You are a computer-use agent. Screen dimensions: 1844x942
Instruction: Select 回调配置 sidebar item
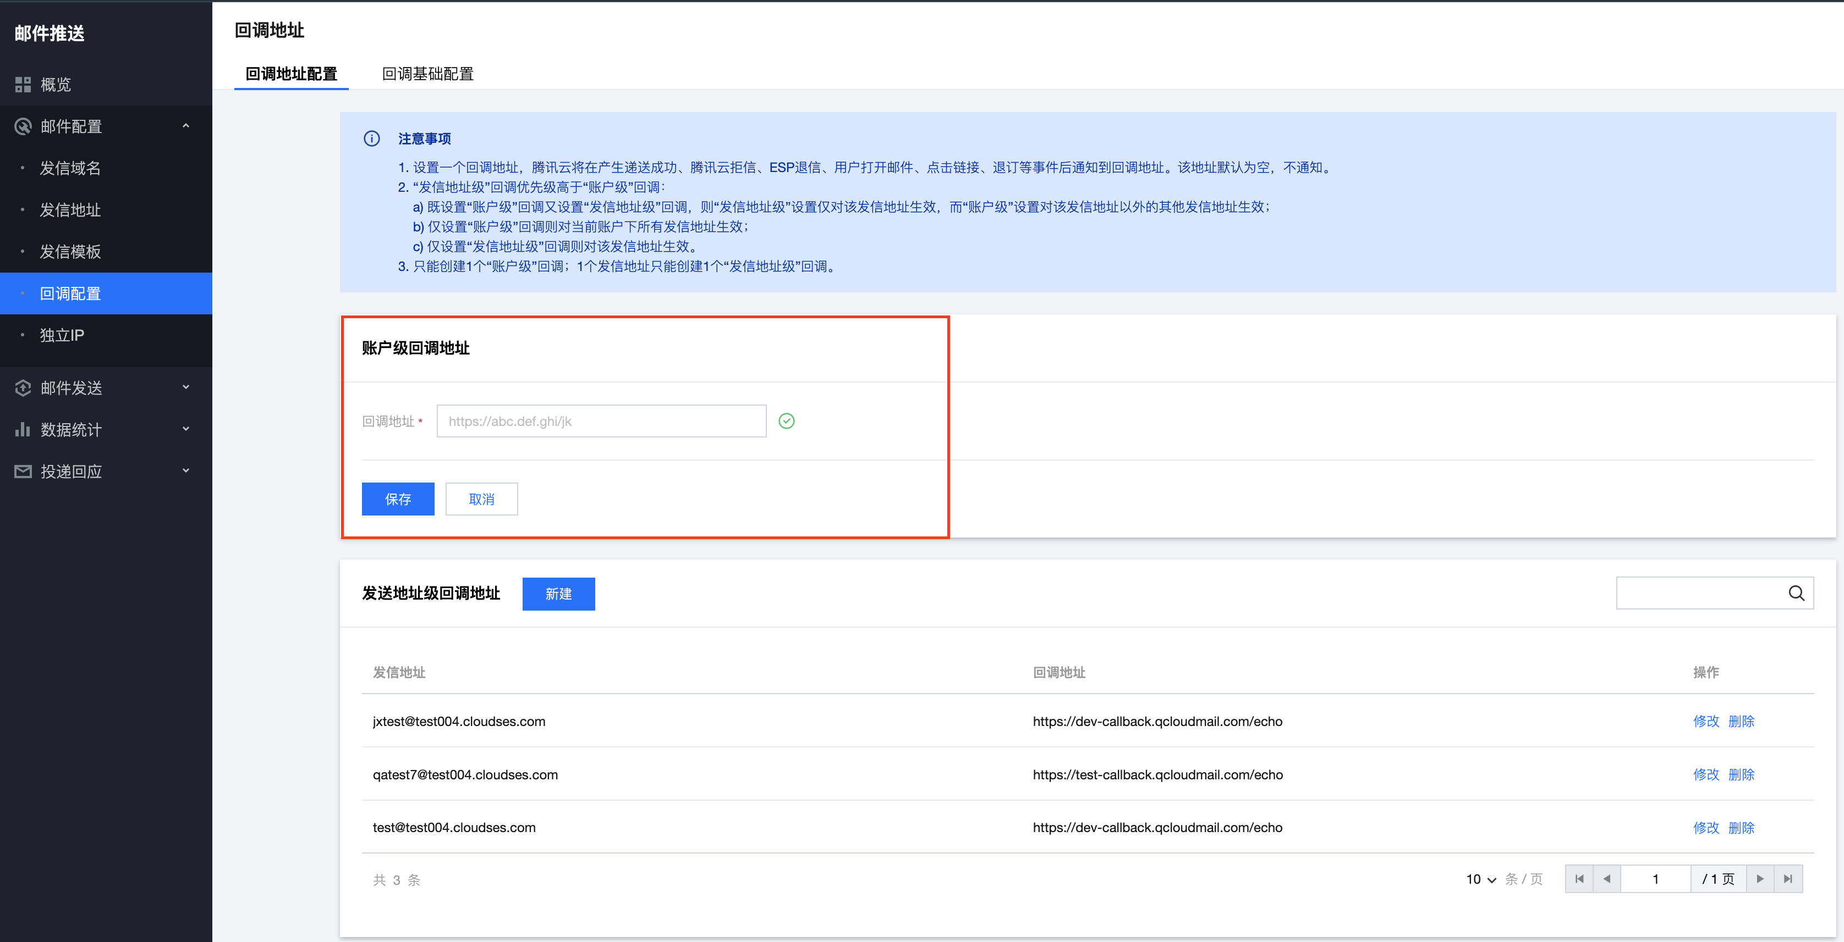click(106, 293)
